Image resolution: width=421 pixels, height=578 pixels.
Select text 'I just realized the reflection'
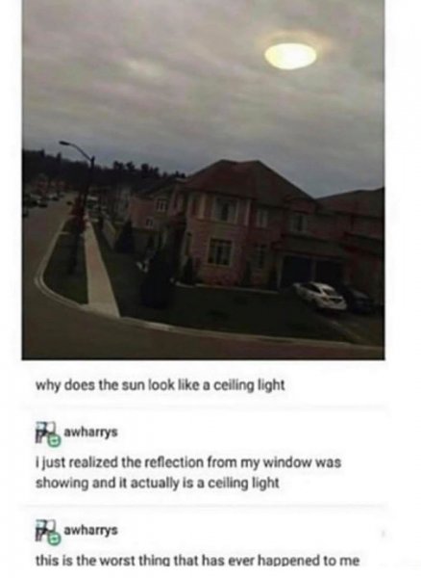tap(117, 462)
